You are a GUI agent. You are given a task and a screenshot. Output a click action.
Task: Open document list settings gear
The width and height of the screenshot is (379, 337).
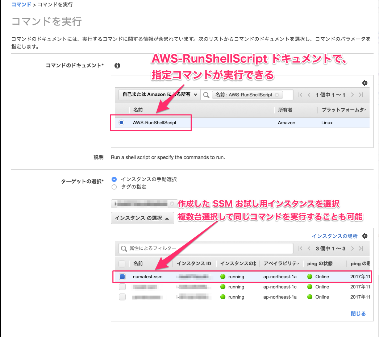tap(365, 83)
